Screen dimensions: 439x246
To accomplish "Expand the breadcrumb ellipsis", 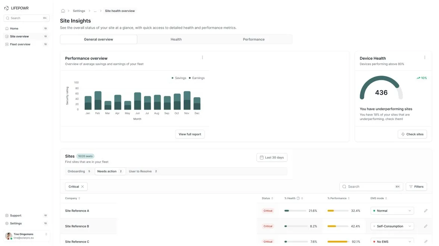I will click(95, 11).
